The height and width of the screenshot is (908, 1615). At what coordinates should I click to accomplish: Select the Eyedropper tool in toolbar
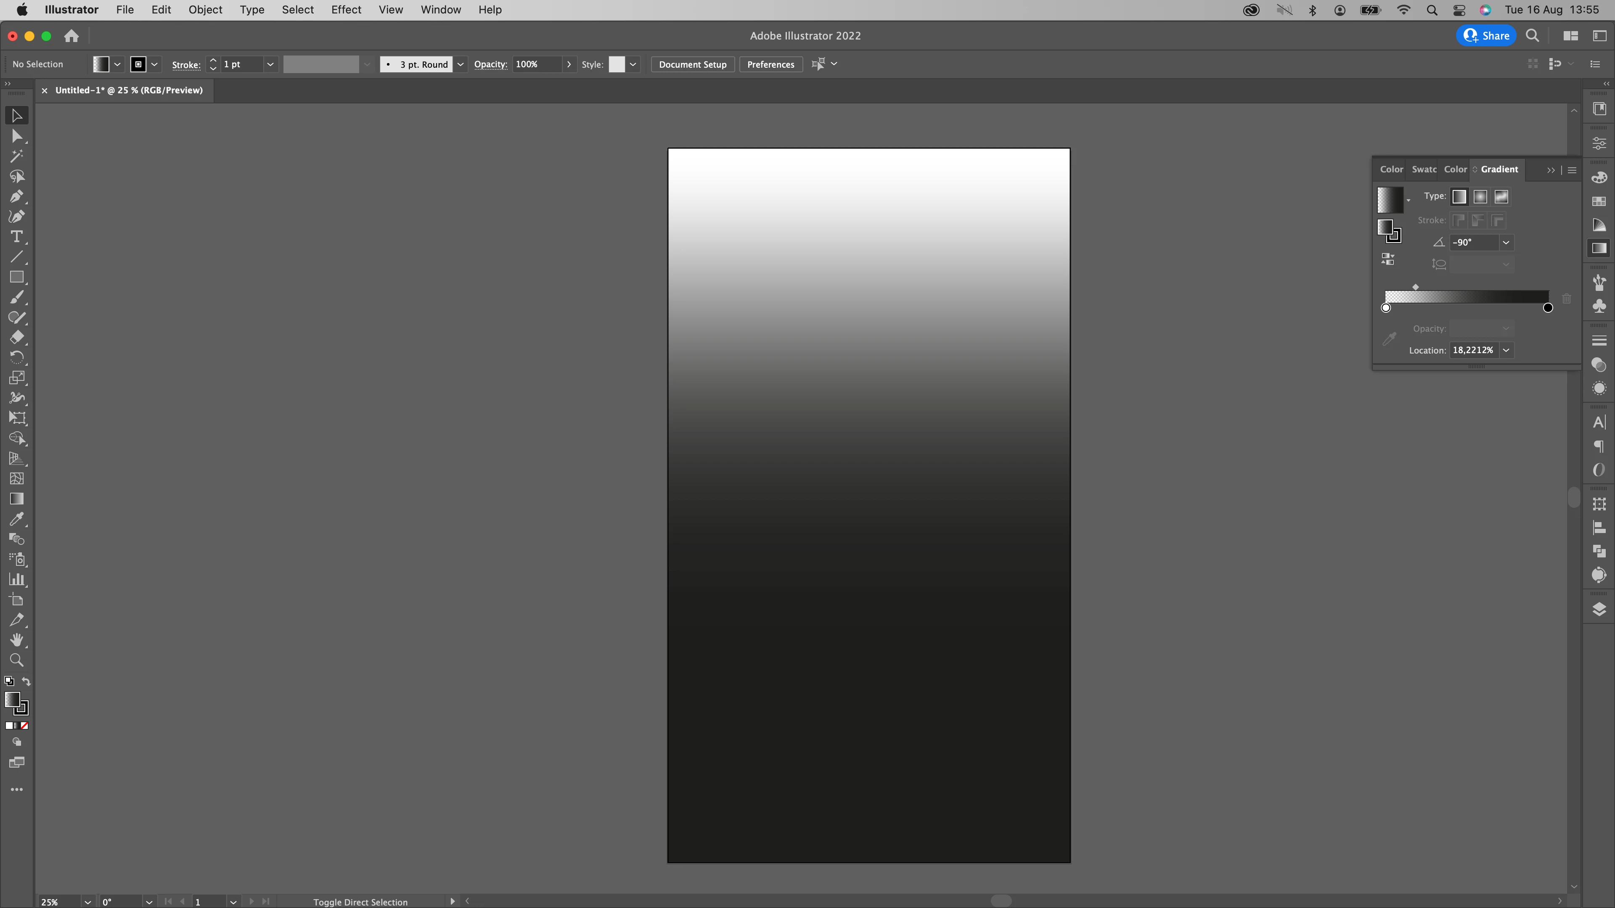pyautogui.click(x=17, y=519)
